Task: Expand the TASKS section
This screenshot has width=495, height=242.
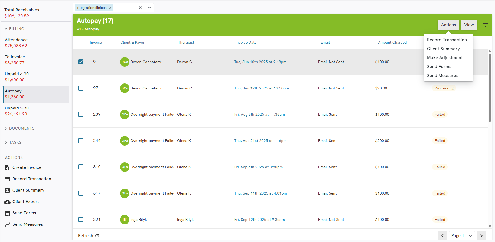Action: point(13,142)
